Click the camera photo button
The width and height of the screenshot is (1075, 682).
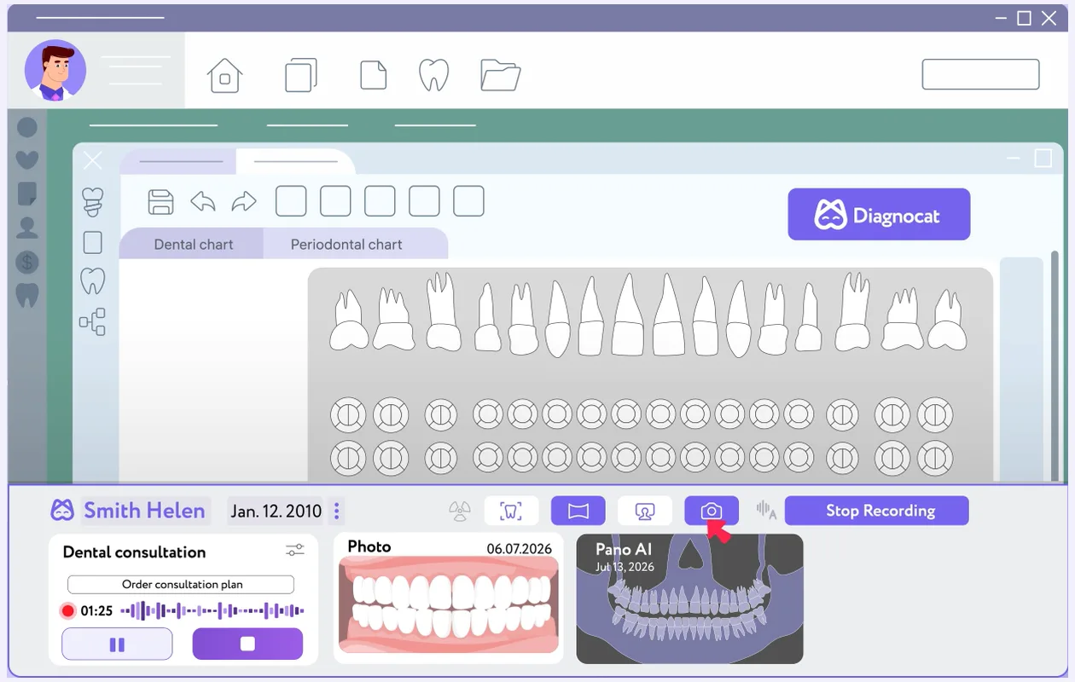pyautogui.click(x=712, y=511)
